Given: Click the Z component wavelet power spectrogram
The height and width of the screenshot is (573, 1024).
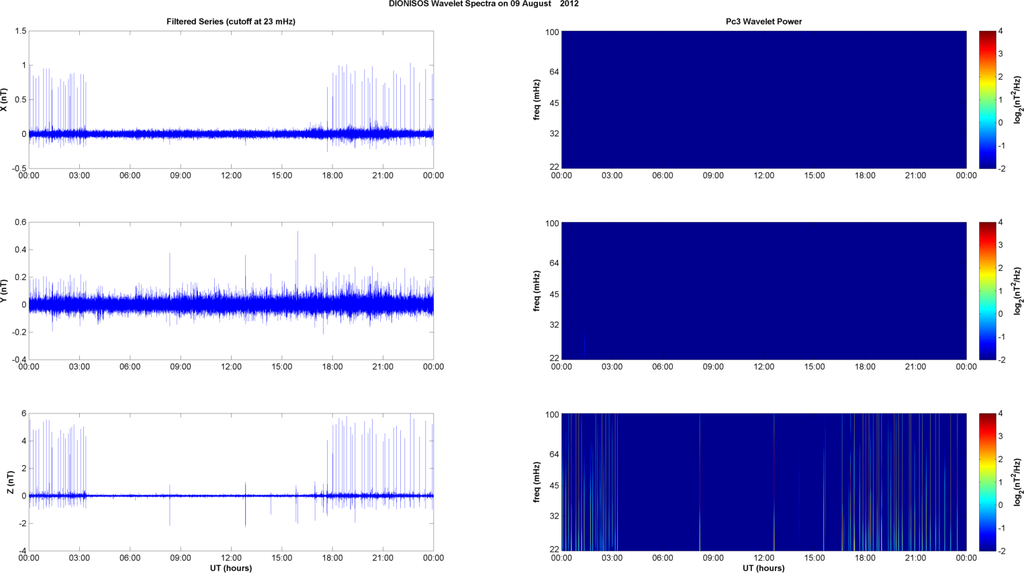Looking at the screenshot, I should (x=763, y=482).
